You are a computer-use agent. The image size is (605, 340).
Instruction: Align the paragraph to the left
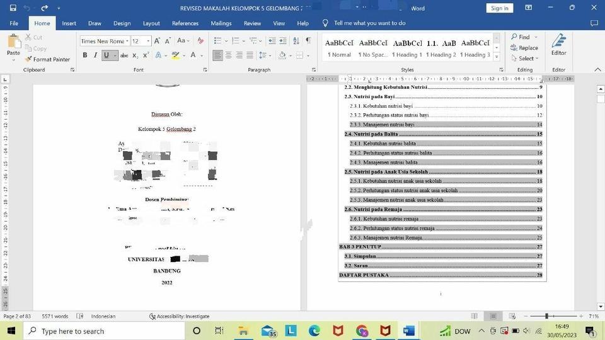pyautogui.click(x=217, y=55)
